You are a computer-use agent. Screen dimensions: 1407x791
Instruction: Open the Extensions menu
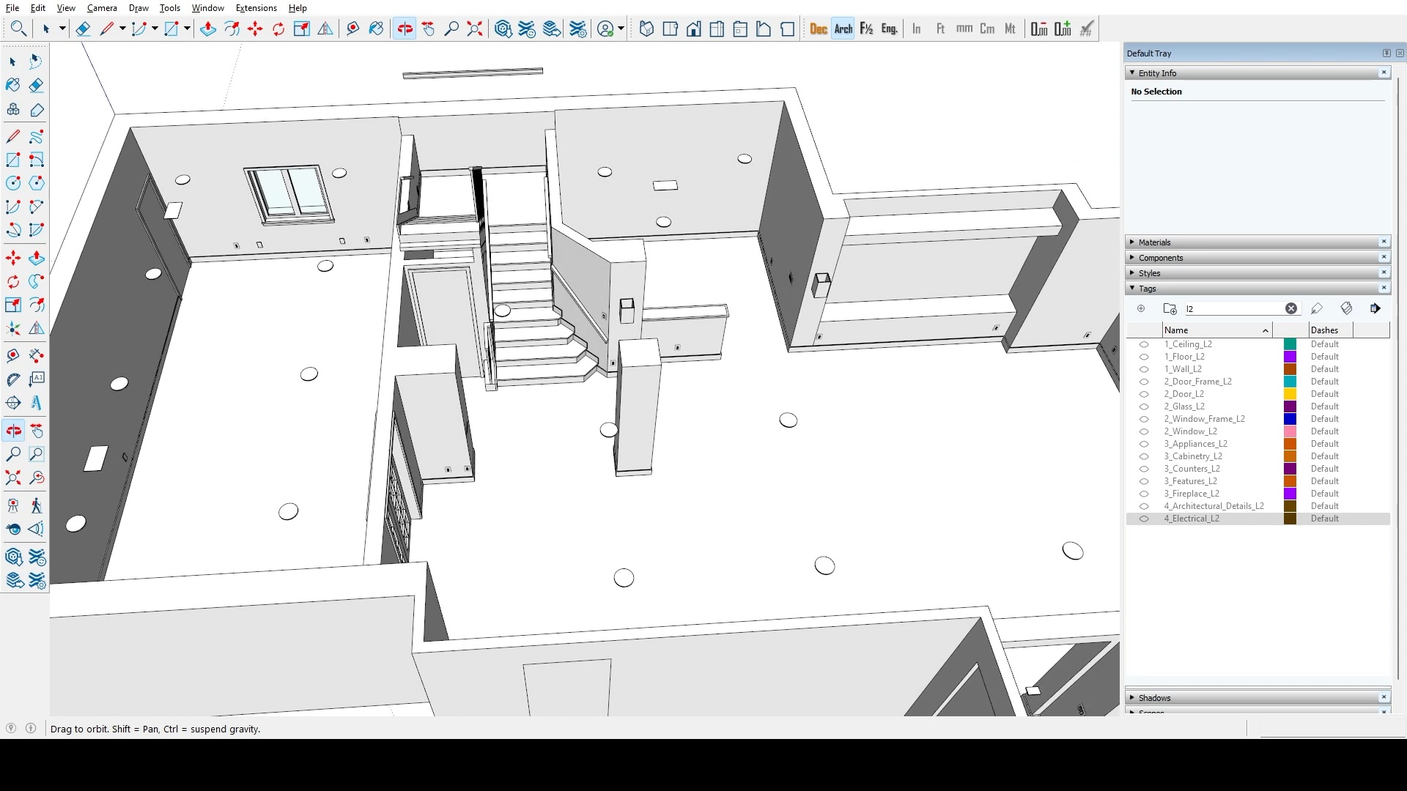(256, 8)
